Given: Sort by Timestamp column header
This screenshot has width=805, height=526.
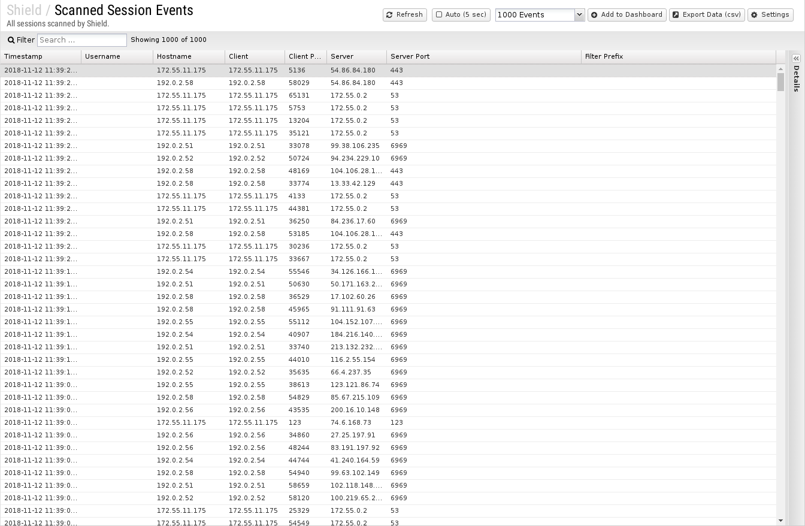Looking at the screenshot, I should [40, 56].
